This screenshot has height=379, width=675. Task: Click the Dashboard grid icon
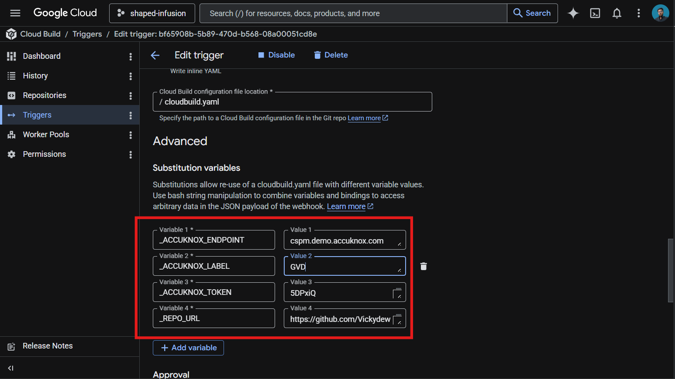coord(11,56)
